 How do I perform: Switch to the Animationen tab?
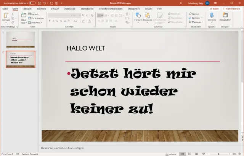(87, 9)
